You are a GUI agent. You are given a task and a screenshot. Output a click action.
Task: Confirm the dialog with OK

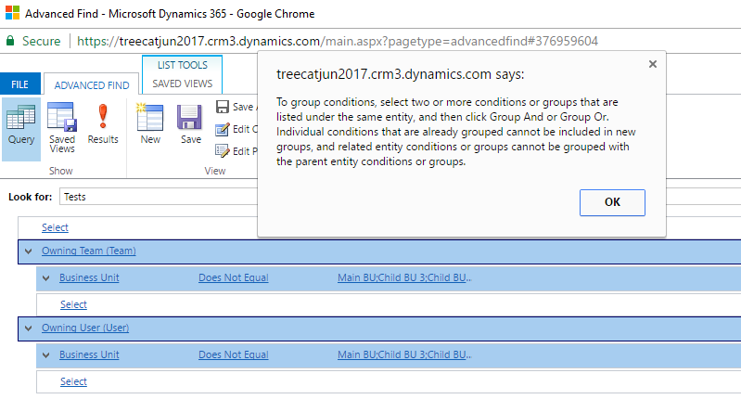(612, 202)
